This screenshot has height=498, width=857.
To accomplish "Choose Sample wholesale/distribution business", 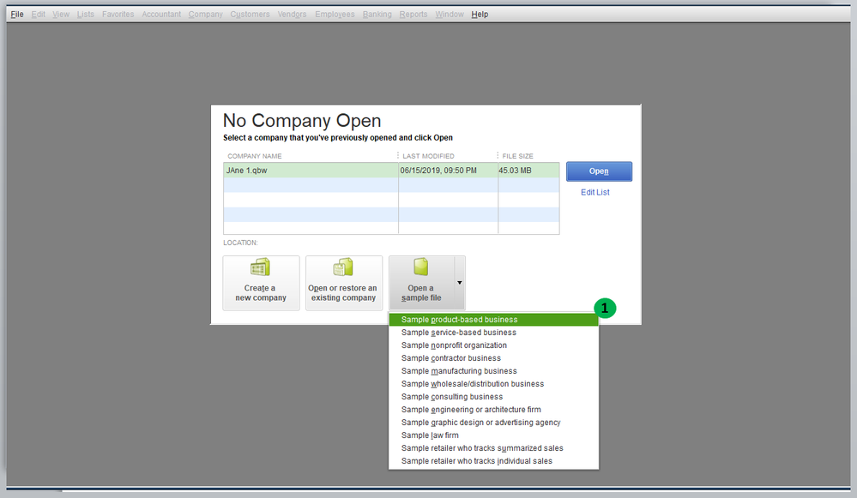I will click(493, 384).
